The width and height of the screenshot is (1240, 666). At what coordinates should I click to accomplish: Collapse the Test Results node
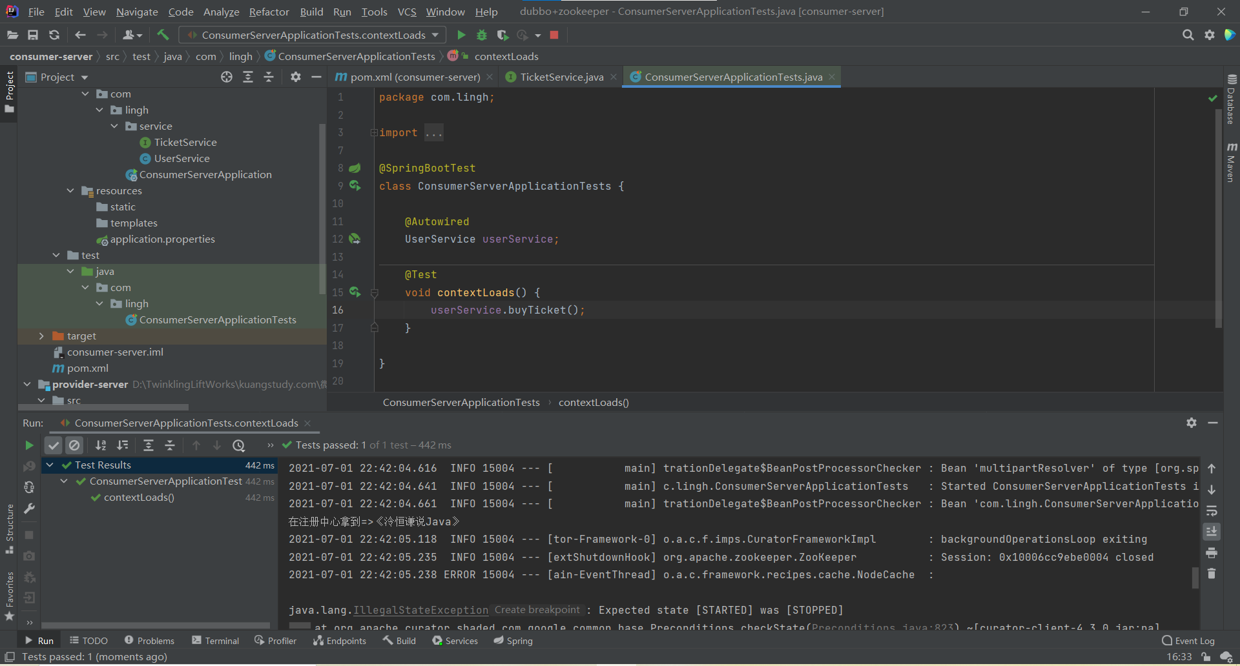(50, 465)
